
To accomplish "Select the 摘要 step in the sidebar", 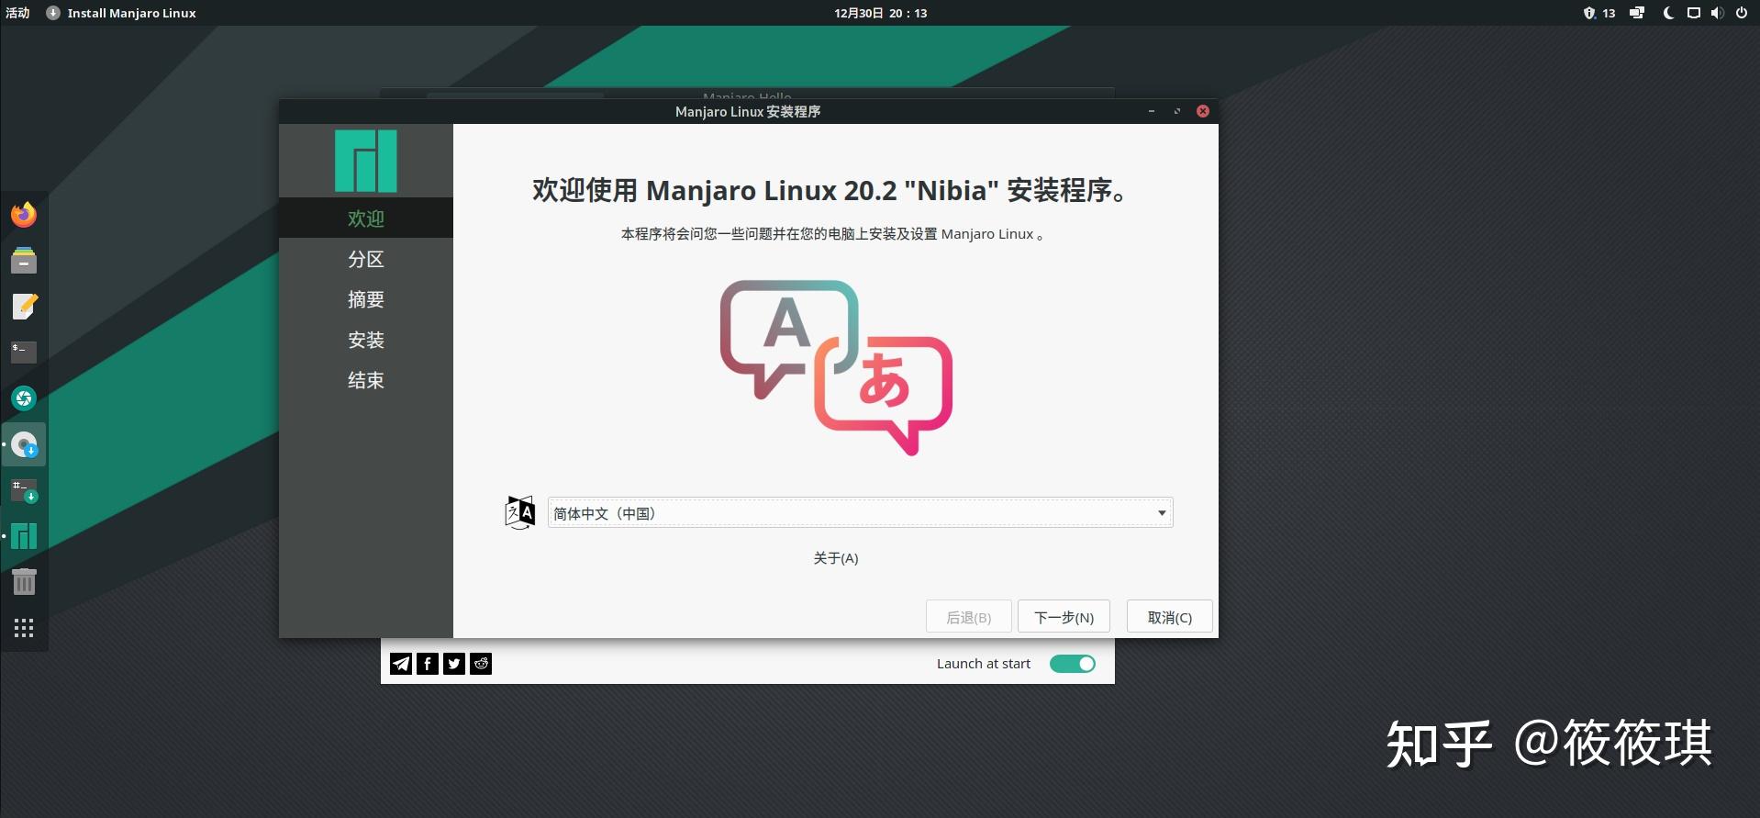I will pos(366,299).
